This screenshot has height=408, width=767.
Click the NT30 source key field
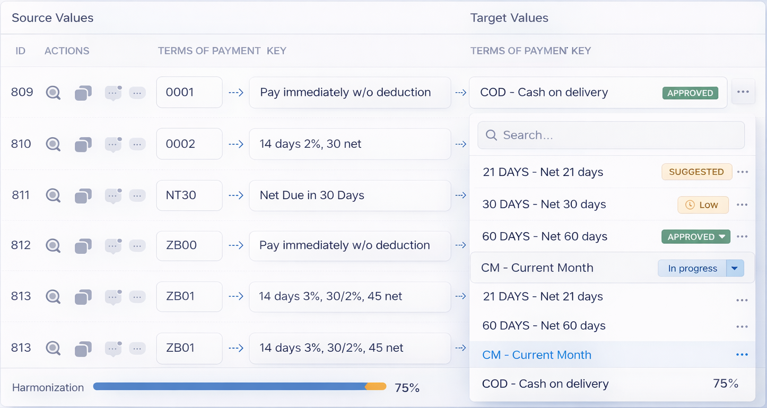point(189,196)
